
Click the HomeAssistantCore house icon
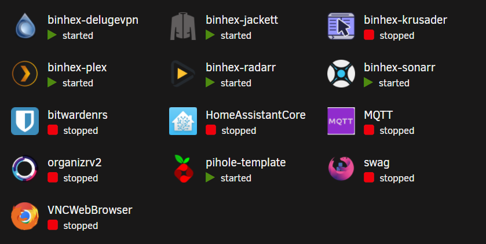(183, 121)
